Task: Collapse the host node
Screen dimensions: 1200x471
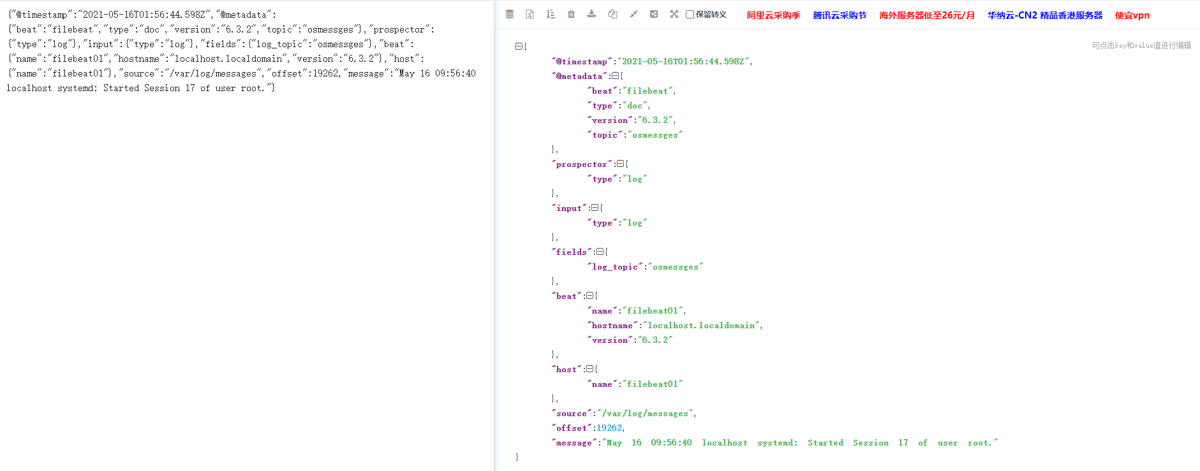Action: point(590,369)
